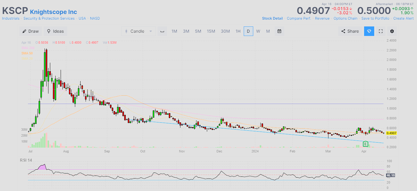Switch to W weekly timeframe
Viewport: 417px width, 191px height.
click(x=258, y=31)
